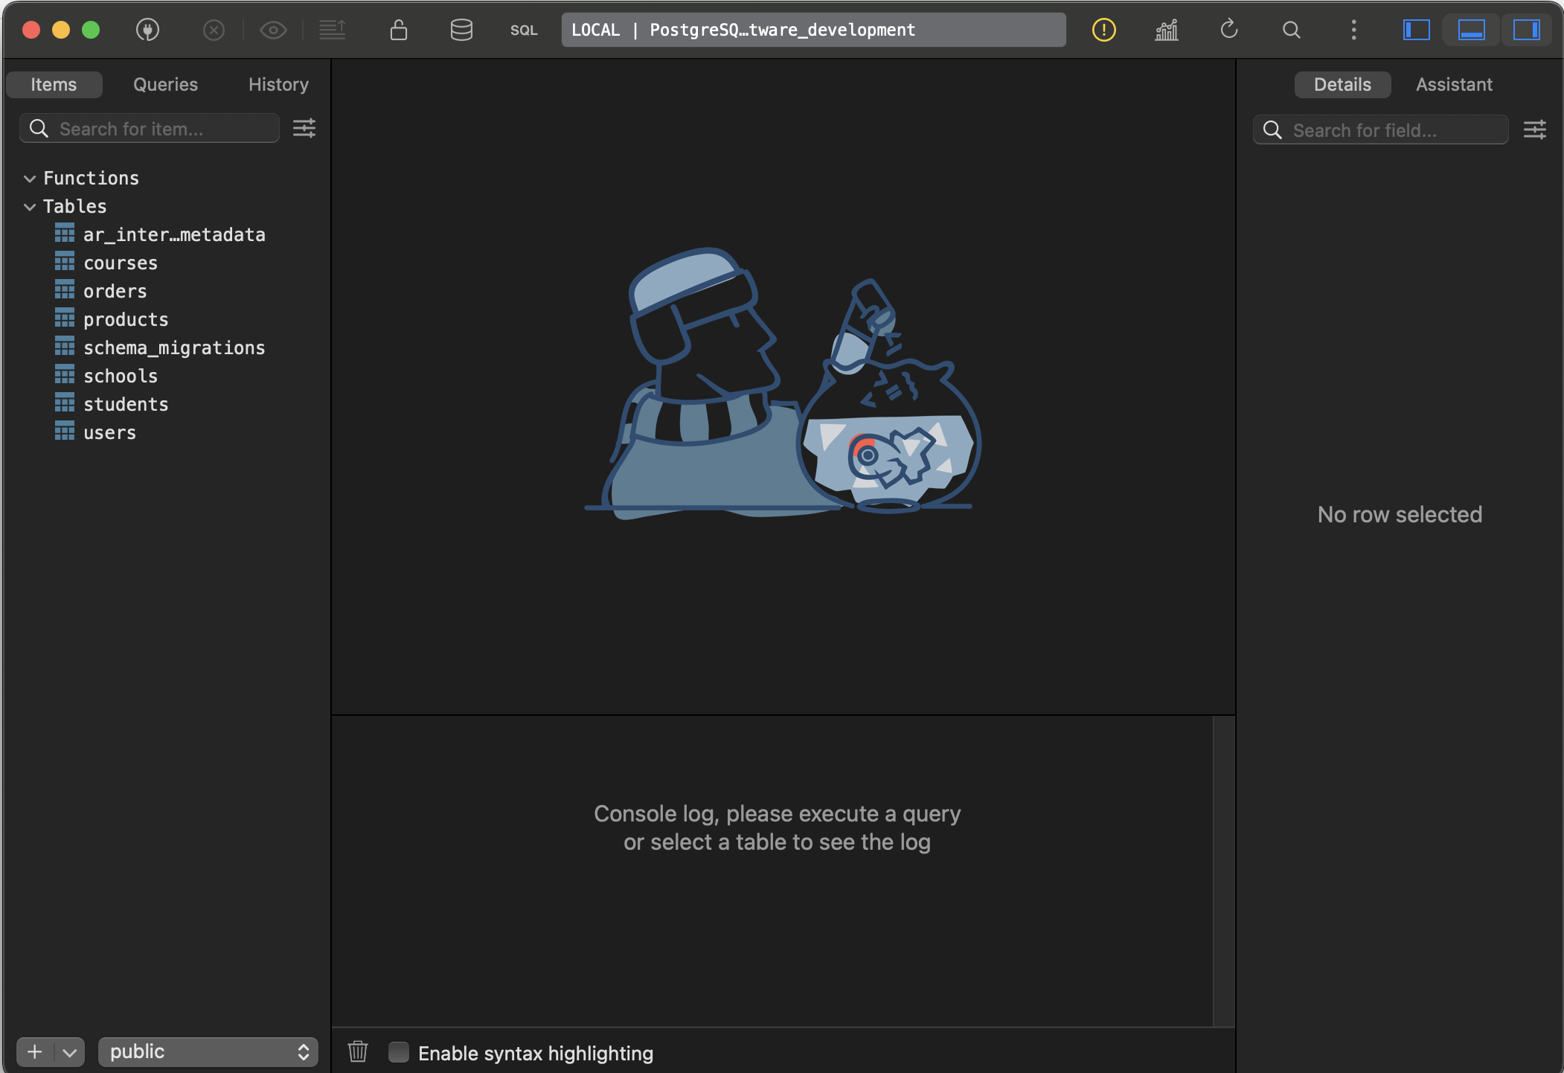Toggle the left sidebar panel
This screenshot has width=1564, height=1073.
(x=1416, y=30)
